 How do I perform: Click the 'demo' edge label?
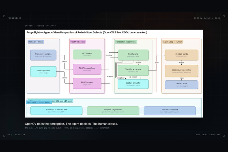64,61
